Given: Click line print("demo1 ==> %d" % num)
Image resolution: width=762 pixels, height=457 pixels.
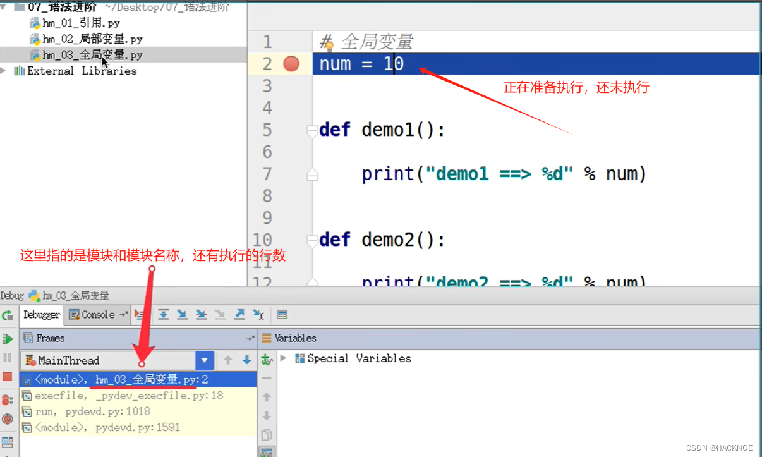Looking at the screenshot, I should coord(504,174).
